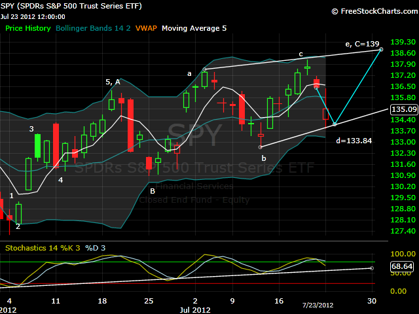The image size is (419, 314).
Task: Click the solid green candlestick beside label 3
Action: 38,146
